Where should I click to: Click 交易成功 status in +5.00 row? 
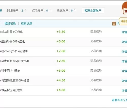click(x=96, y=41)
